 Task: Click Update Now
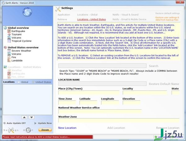(45, 123)
